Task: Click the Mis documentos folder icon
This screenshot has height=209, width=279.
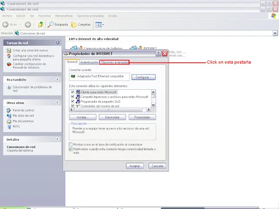Action: (9, 121)
